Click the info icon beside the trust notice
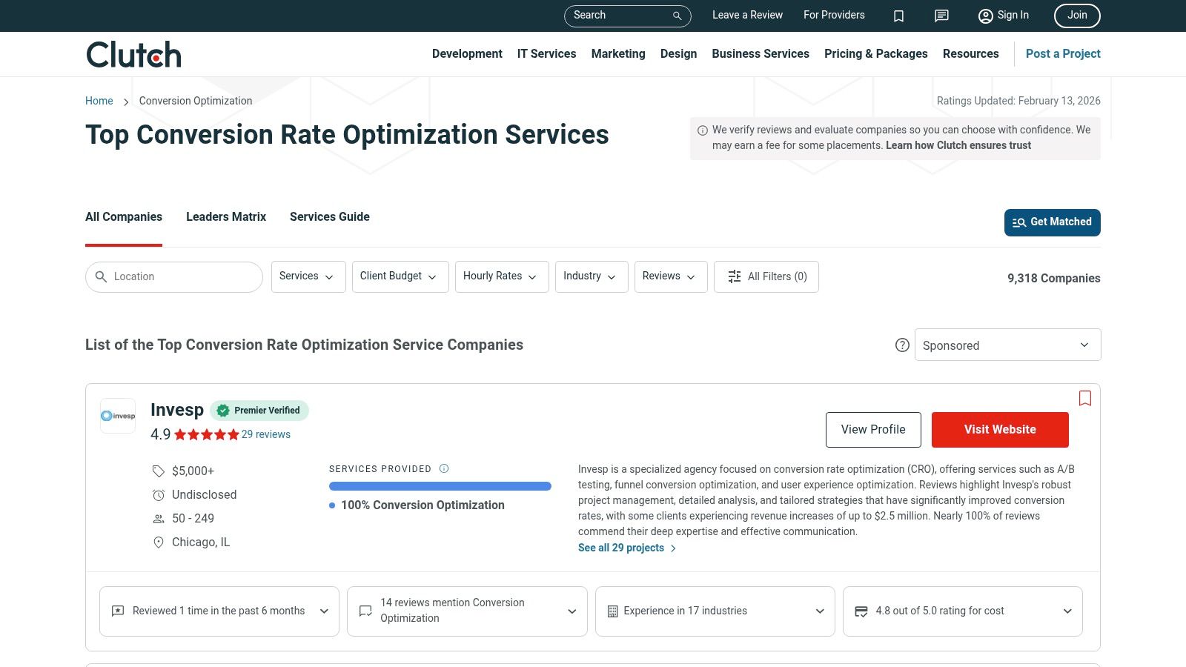Viewport: 1186px width, 667px height. [703, 130]
